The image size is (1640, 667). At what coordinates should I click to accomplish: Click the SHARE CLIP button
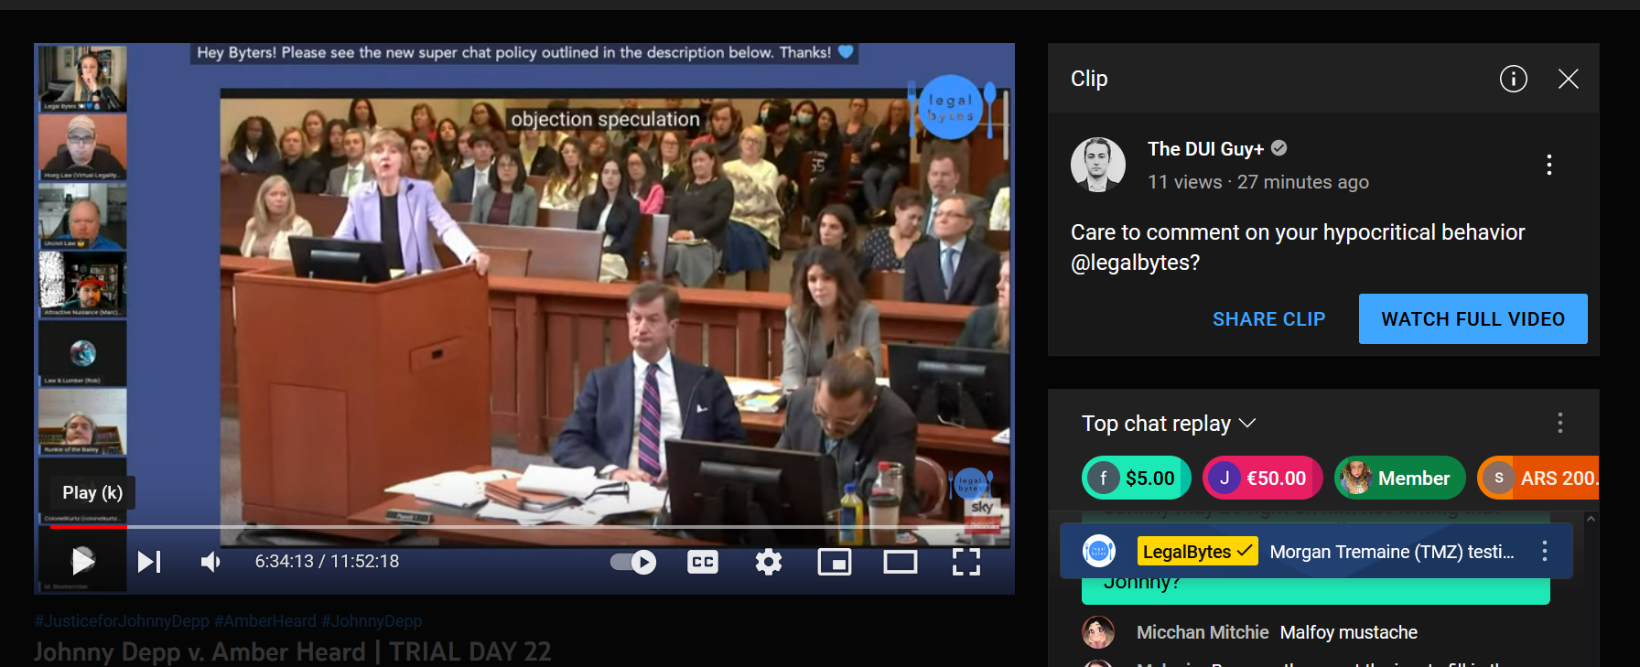point(1268,319)
